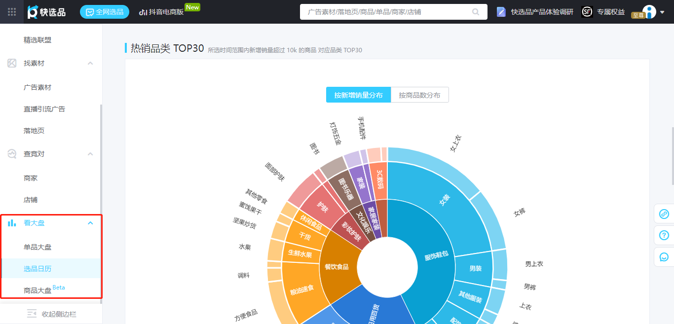Click the 快选品产品体验调研 survey icon
This screenshot has width=674, height=324.
click(x=501, y=12)
